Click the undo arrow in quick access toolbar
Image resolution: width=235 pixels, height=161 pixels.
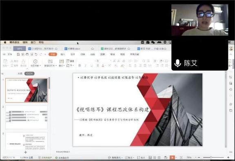point(36,54)
